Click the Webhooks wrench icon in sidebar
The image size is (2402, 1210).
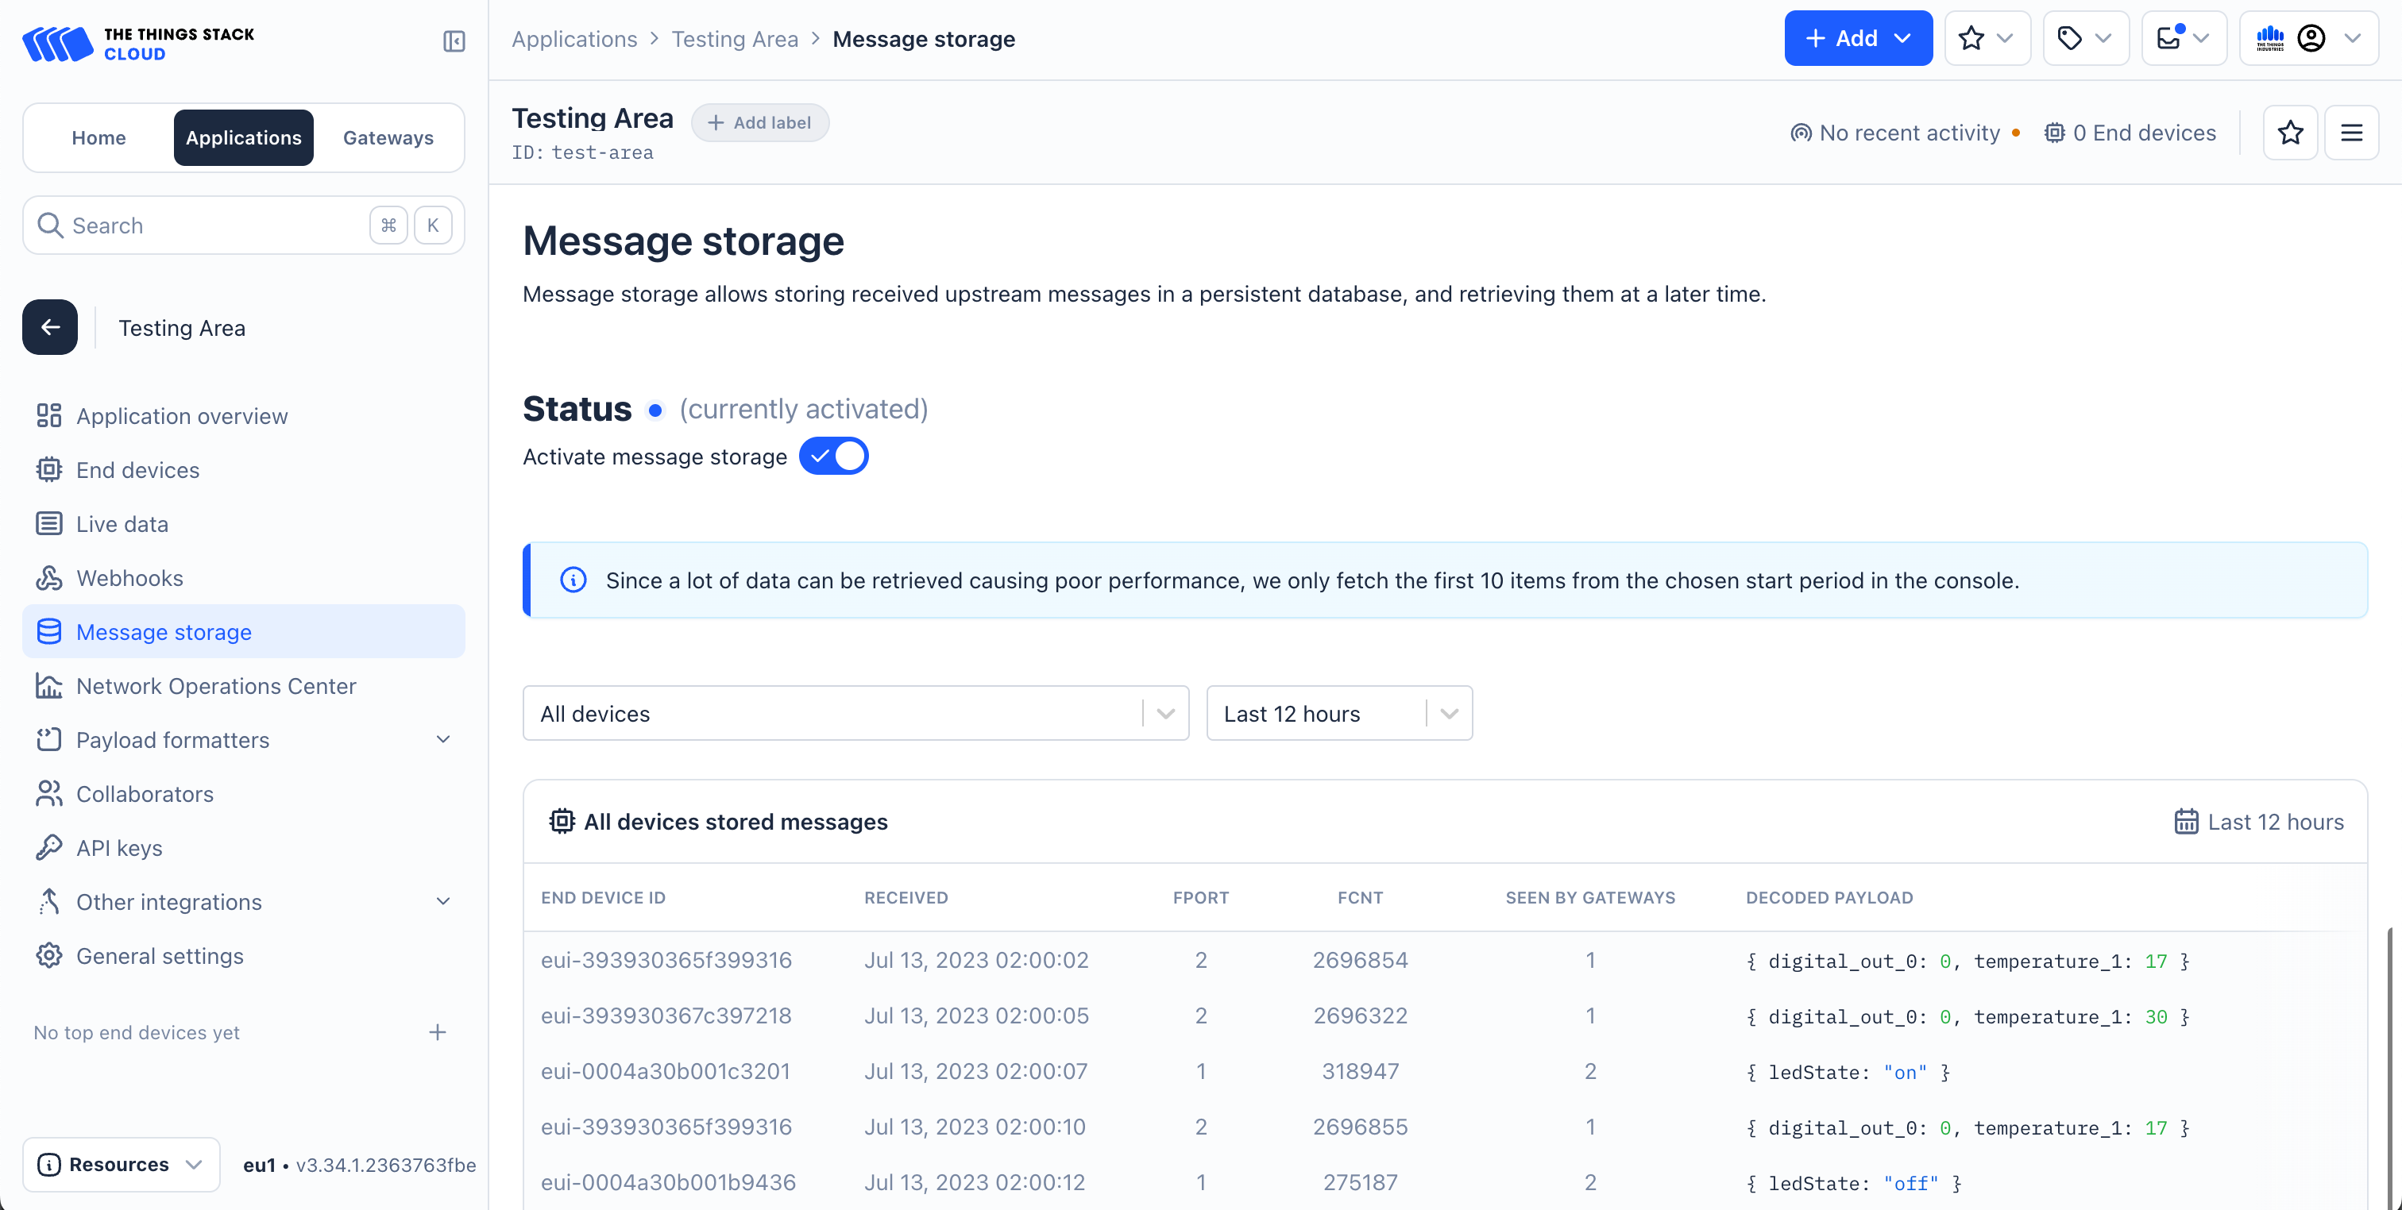pos(49,577)
